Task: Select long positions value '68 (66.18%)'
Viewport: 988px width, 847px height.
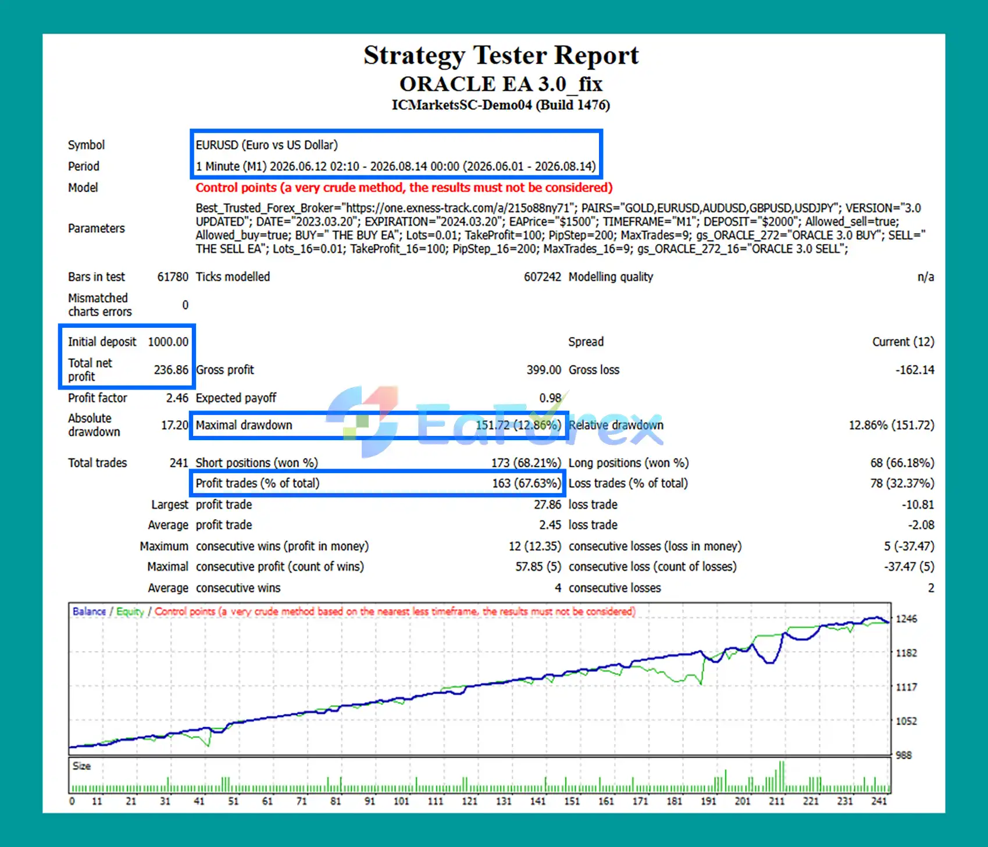Action: point(902,463)
